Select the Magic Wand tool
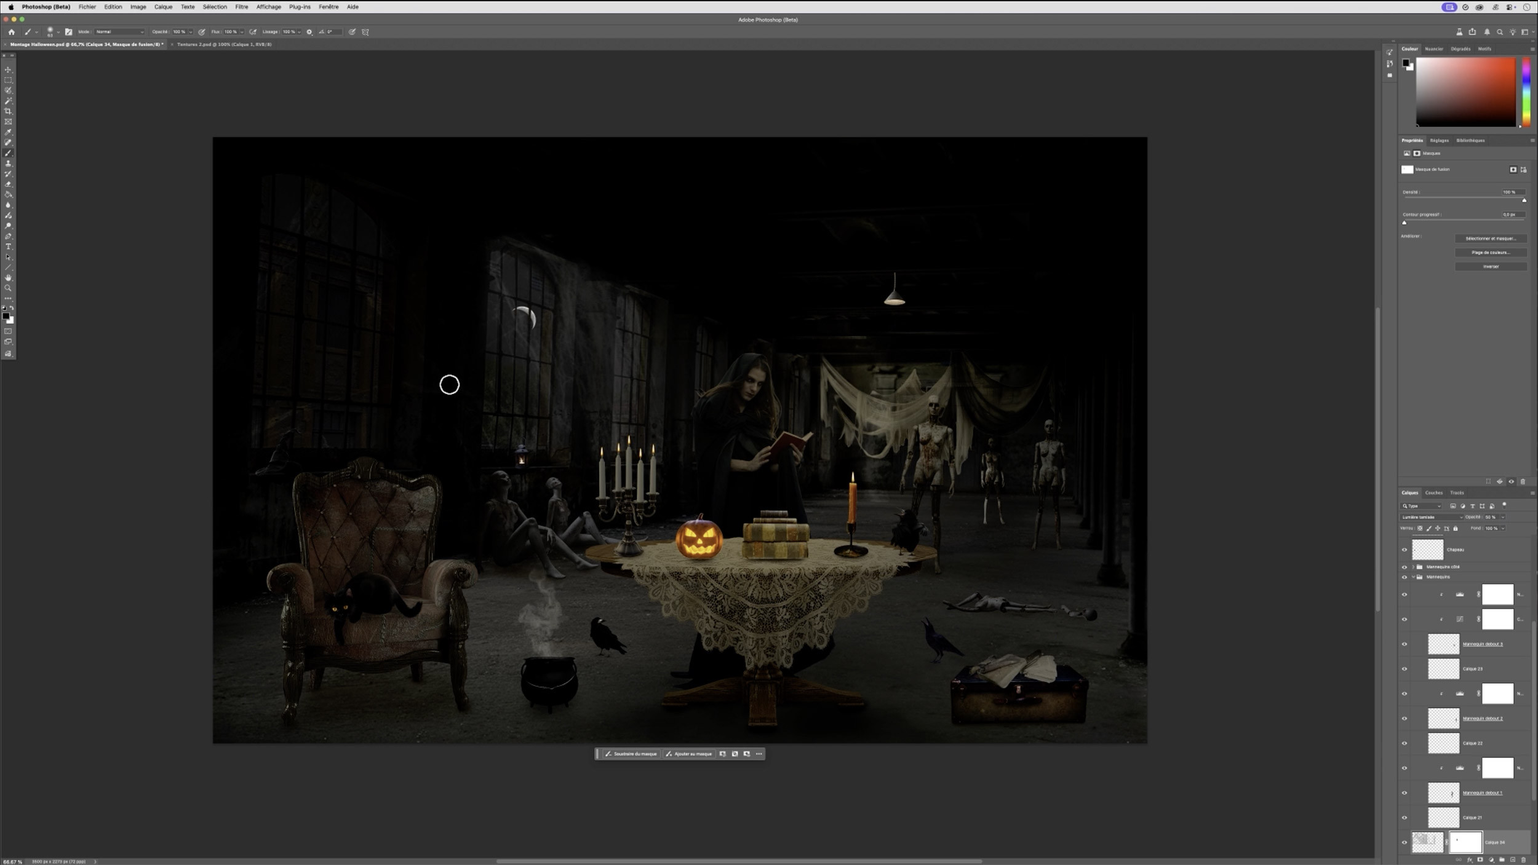 tap(8, 101)
